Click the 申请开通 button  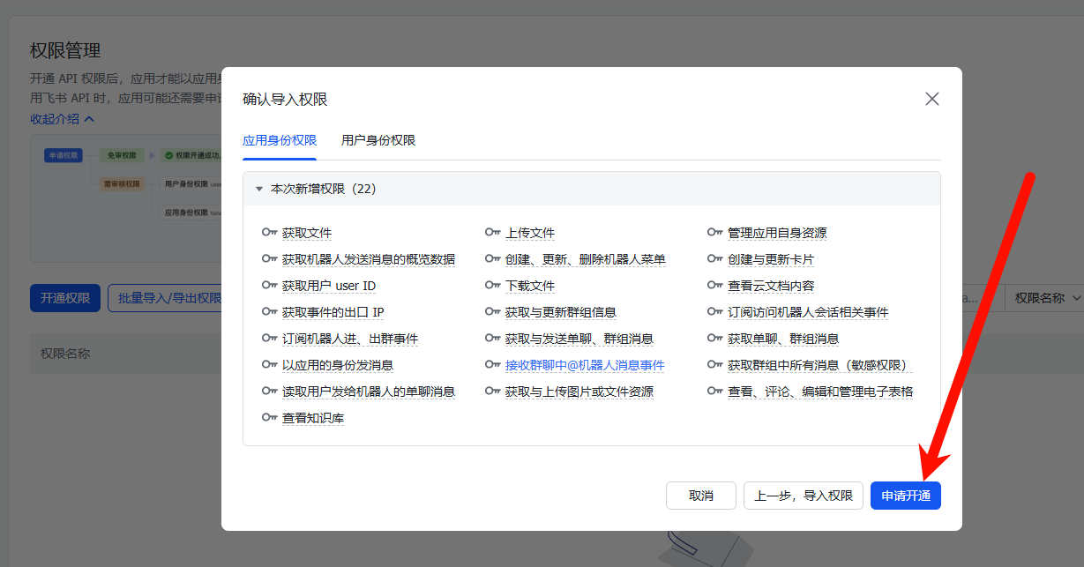coord(905,496)
